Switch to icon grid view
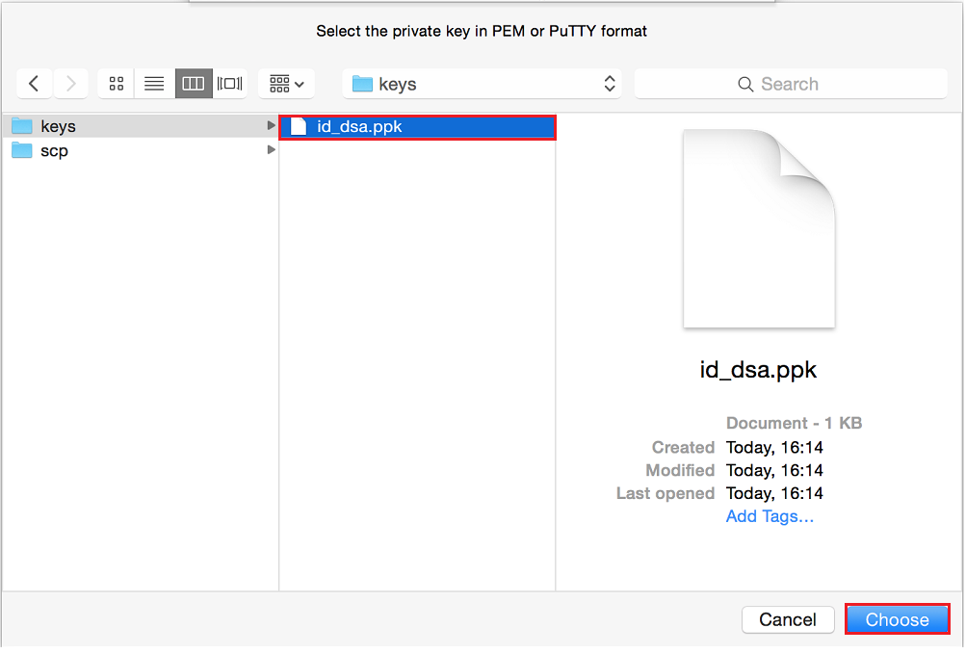The height and width of the screenshot is (654, 966). click(x=117, y=84)
